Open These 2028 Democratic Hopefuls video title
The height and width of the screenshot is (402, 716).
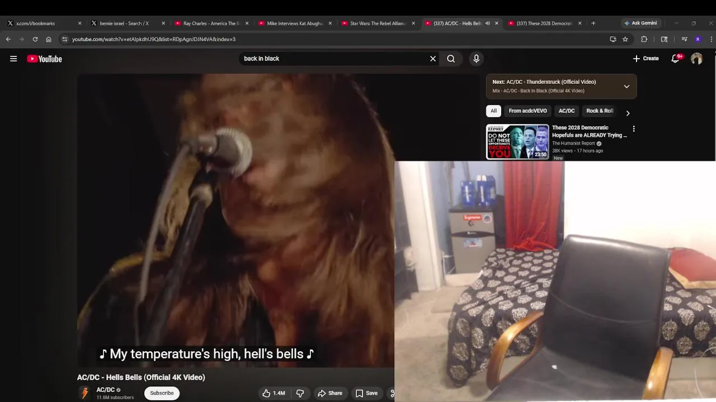pyautogui.click(x=589, y=131)
